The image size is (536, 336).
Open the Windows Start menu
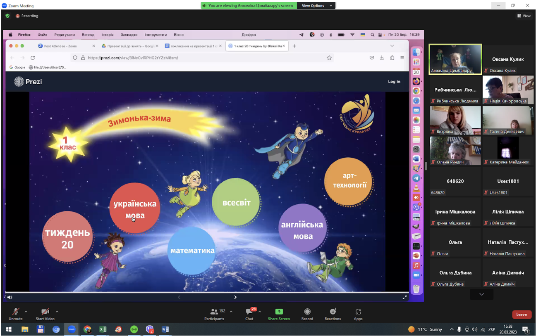[8, 329]
